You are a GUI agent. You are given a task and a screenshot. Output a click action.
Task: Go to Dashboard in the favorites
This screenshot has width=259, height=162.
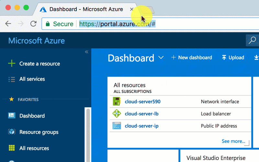[x=32, y=116]
